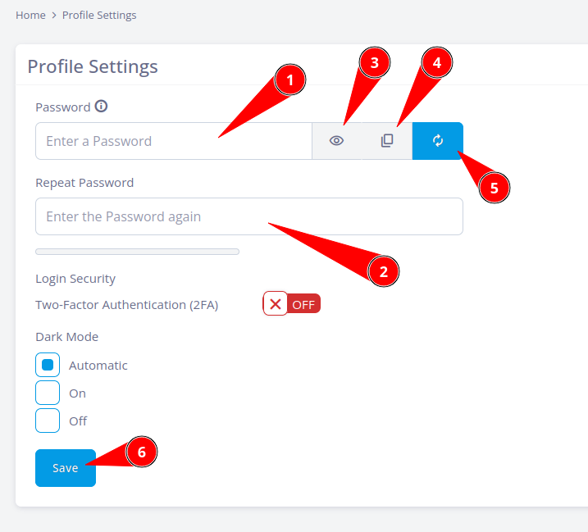Show password using the eye icon
Screen dimensions: 588x532
(336, 141)
